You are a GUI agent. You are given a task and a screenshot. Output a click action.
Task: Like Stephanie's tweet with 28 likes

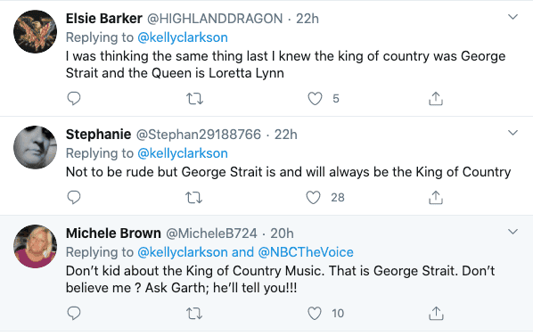(313, 197)
